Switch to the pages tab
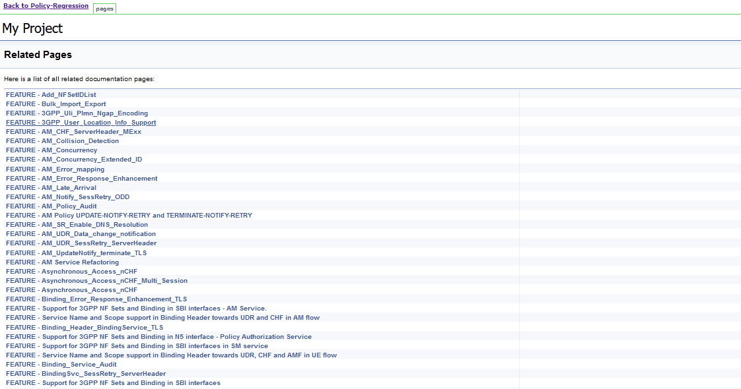This screenshot has height=389, width=741. [104, 9]
